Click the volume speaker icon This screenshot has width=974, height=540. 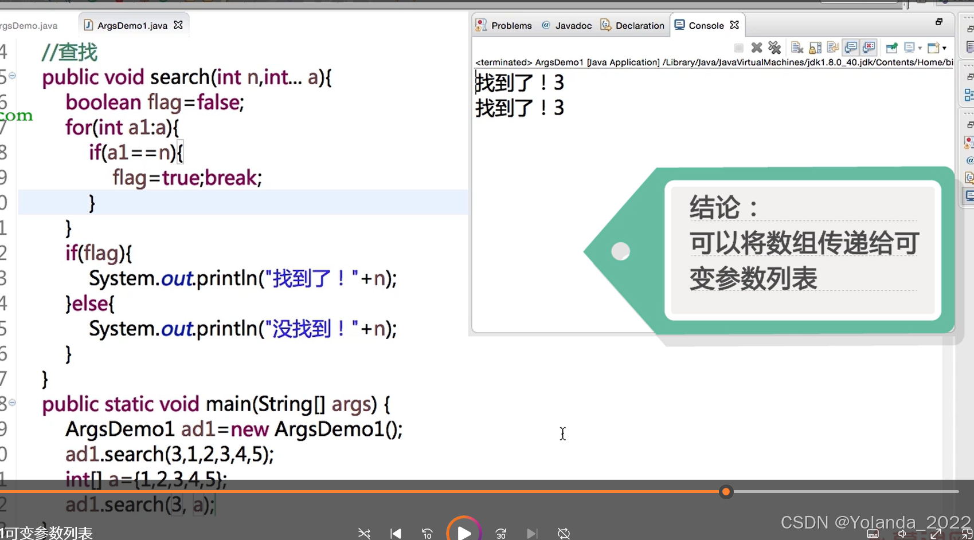902,534
